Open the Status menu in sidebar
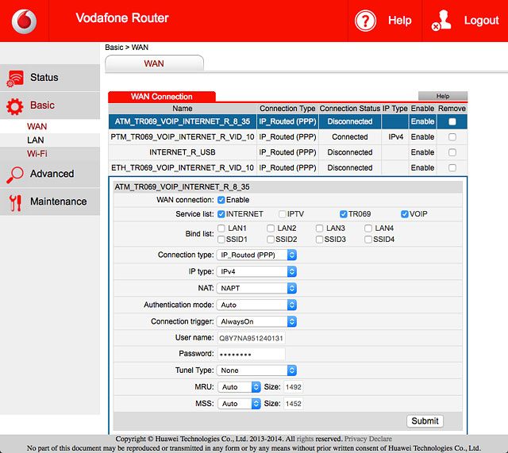This screenshot has width=508, height=453. (50, 78)
